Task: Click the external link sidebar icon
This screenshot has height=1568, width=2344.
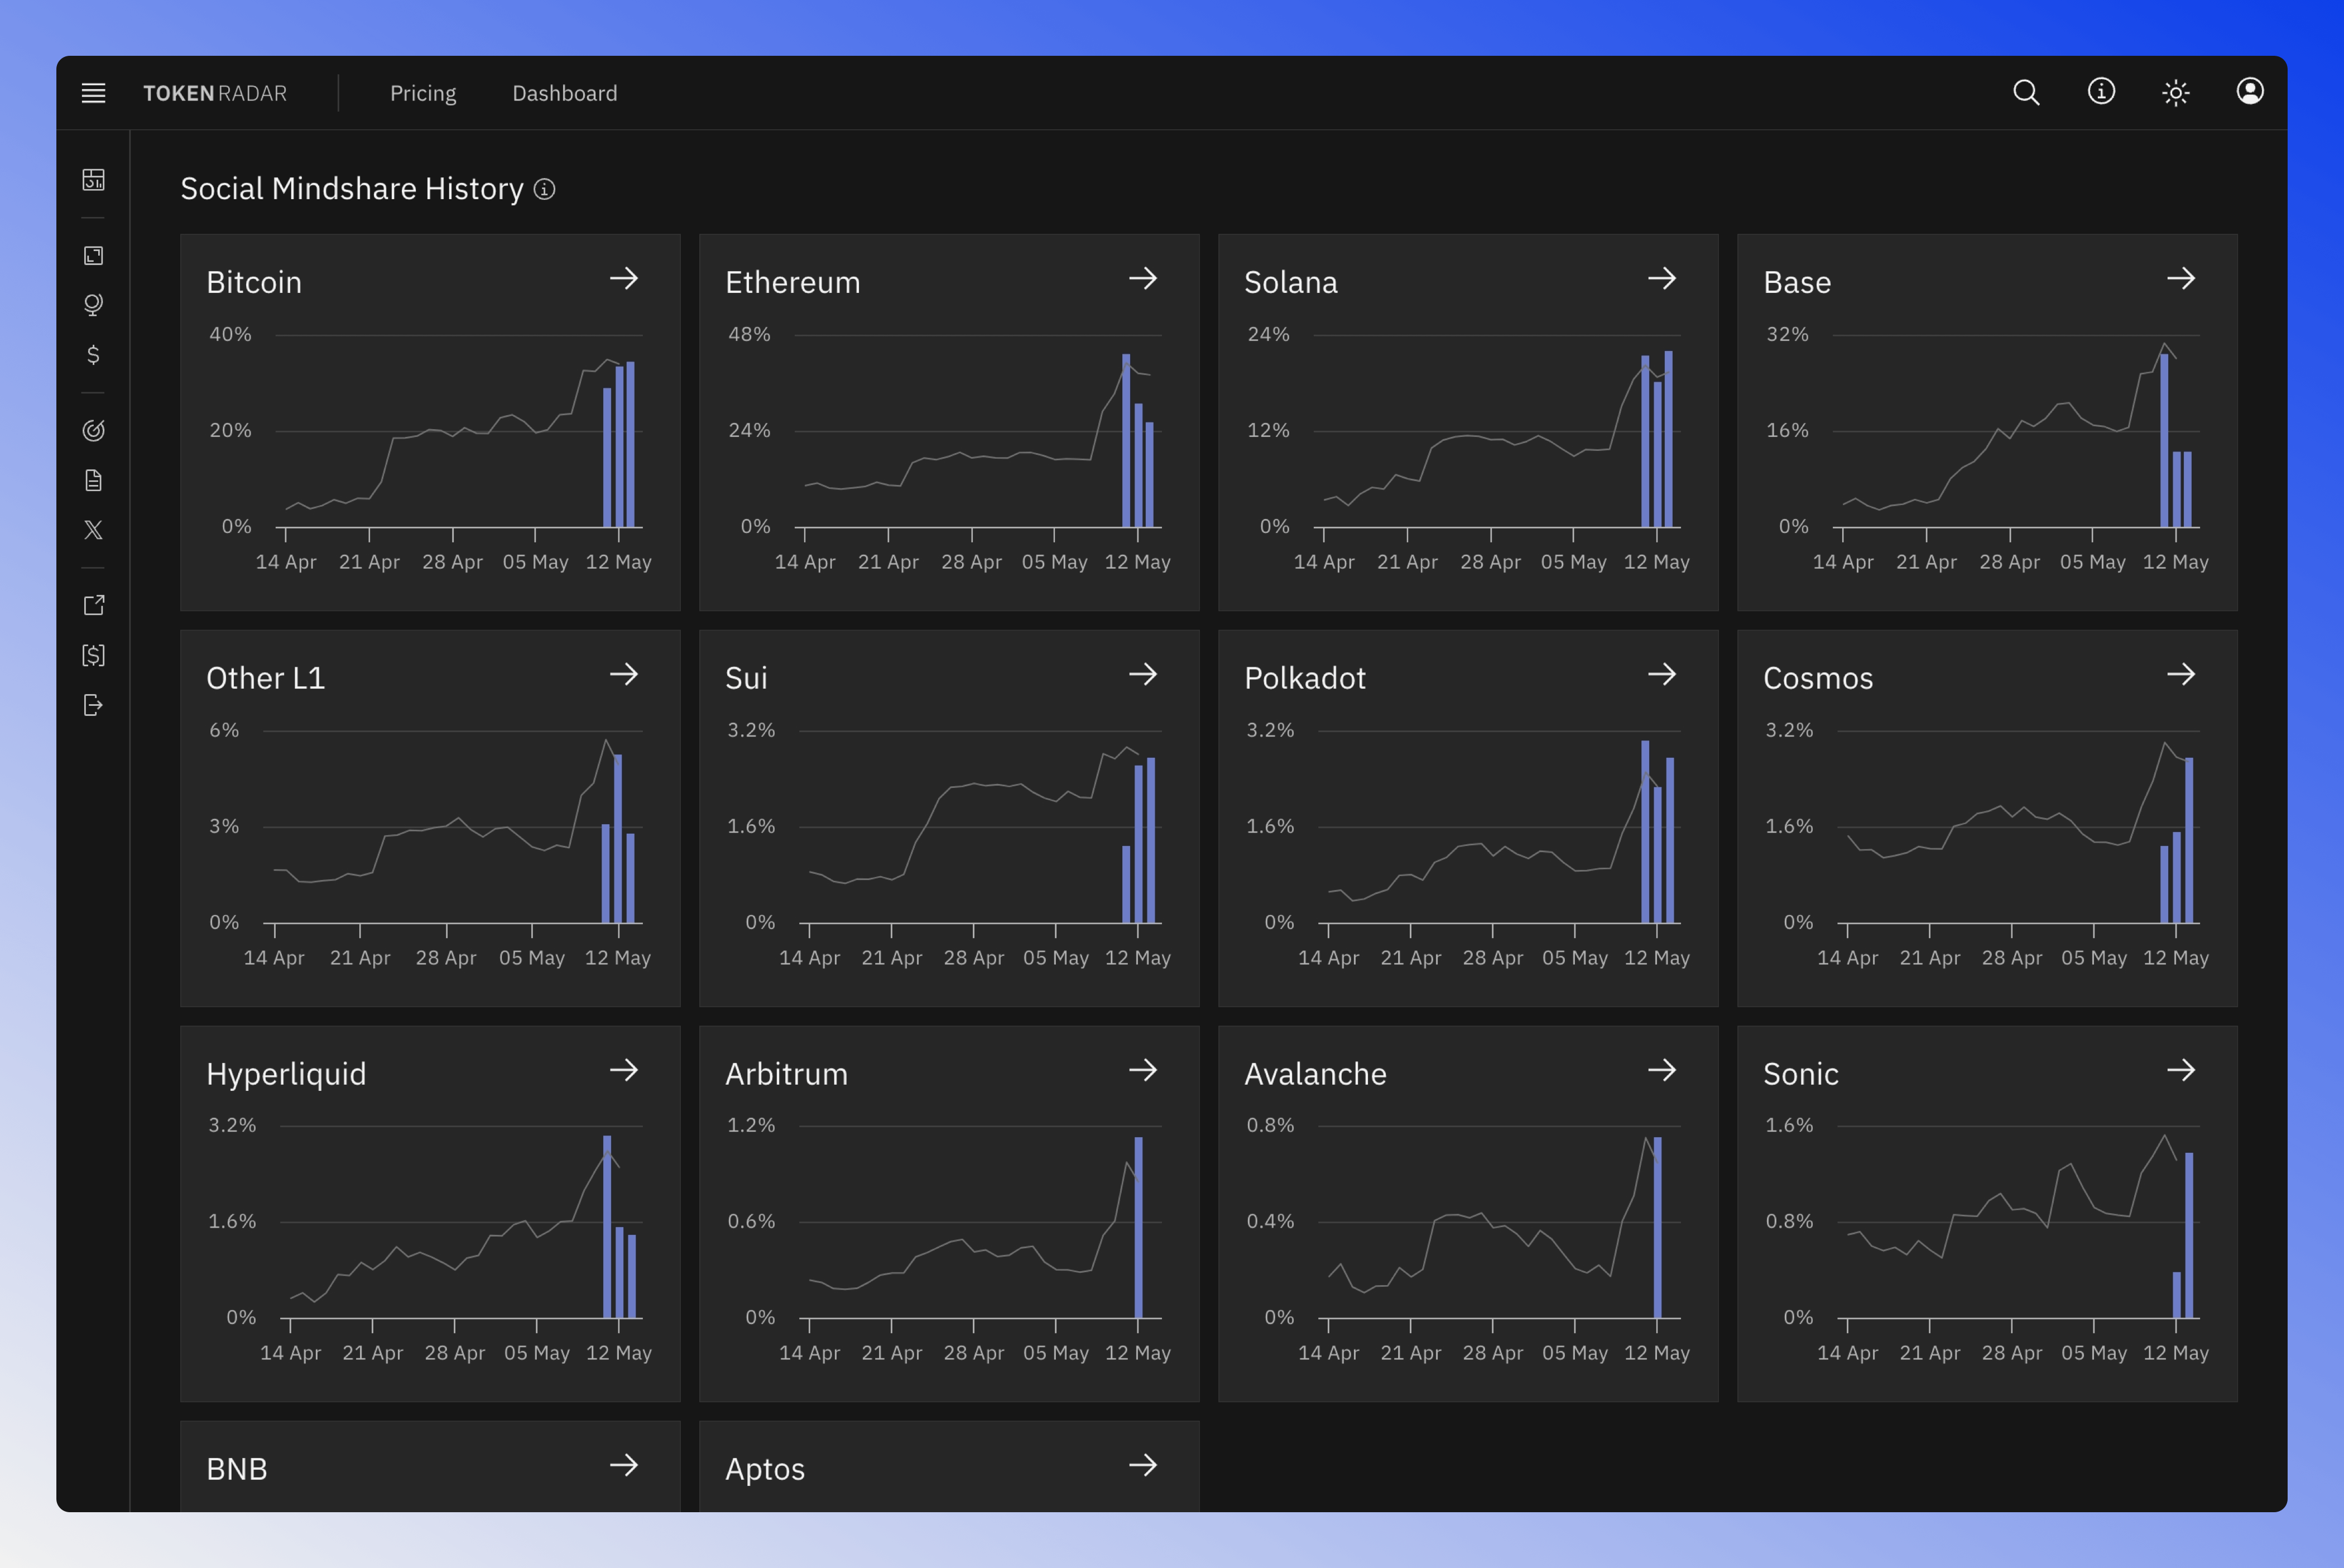Action: click(93, 605)
